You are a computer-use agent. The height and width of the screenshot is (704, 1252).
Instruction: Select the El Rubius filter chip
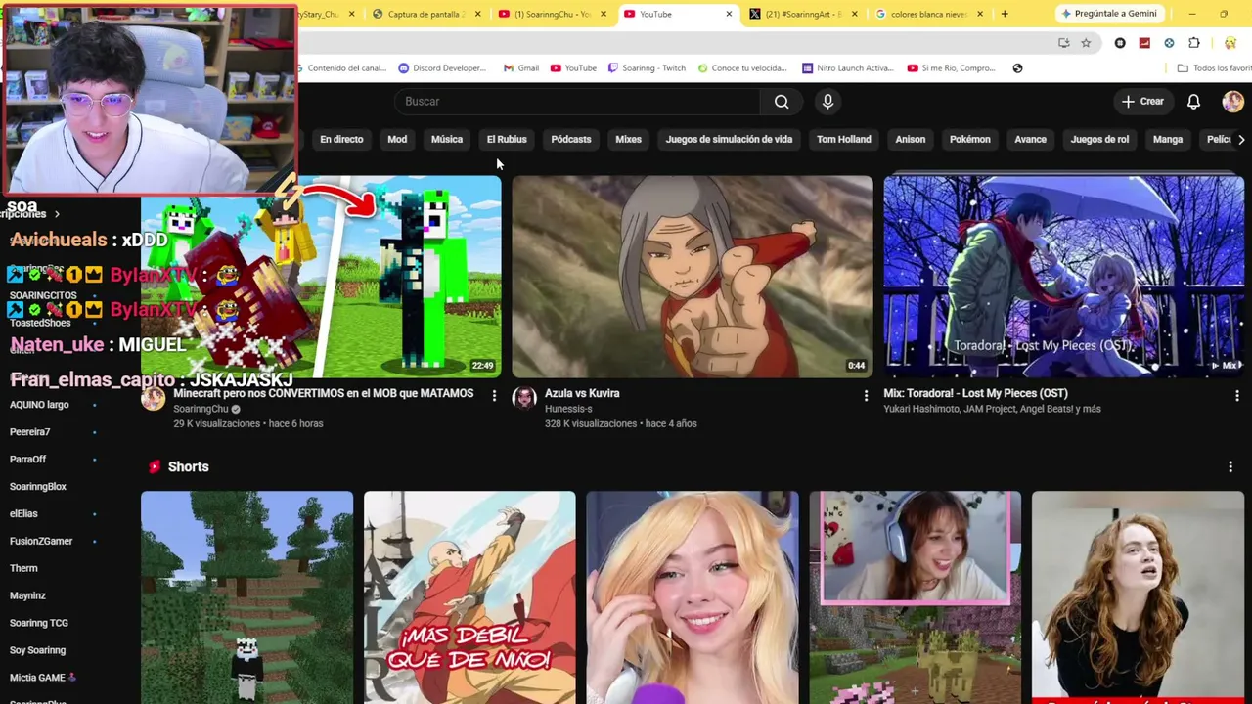pyautogui.click(x=507, y=139)
